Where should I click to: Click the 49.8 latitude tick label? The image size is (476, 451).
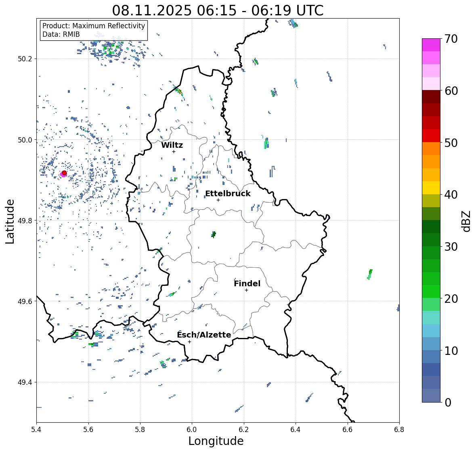25,220
